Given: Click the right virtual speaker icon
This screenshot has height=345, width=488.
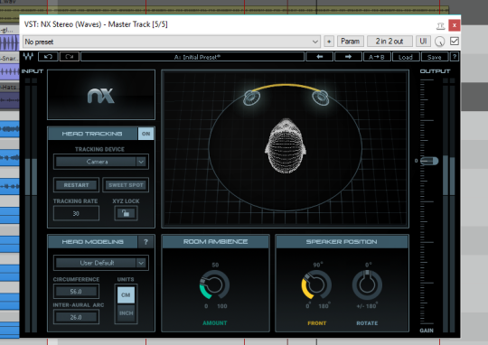Looking at the screenshot, I should (x=321, y=98).
